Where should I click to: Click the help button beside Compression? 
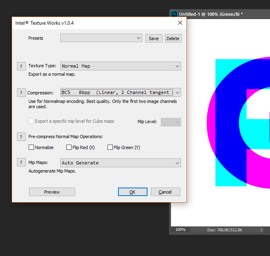[x=21, y=93]
